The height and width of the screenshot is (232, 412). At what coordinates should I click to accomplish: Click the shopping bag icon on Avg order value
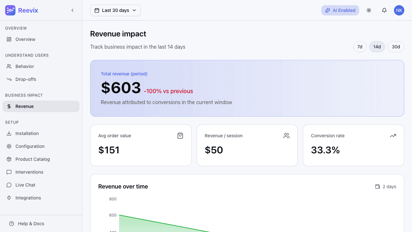coord(180,136)
